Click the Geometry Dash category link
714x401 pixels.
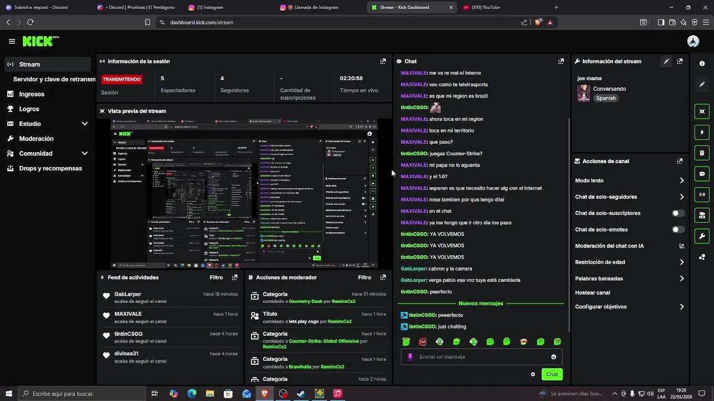coord(306,301)
